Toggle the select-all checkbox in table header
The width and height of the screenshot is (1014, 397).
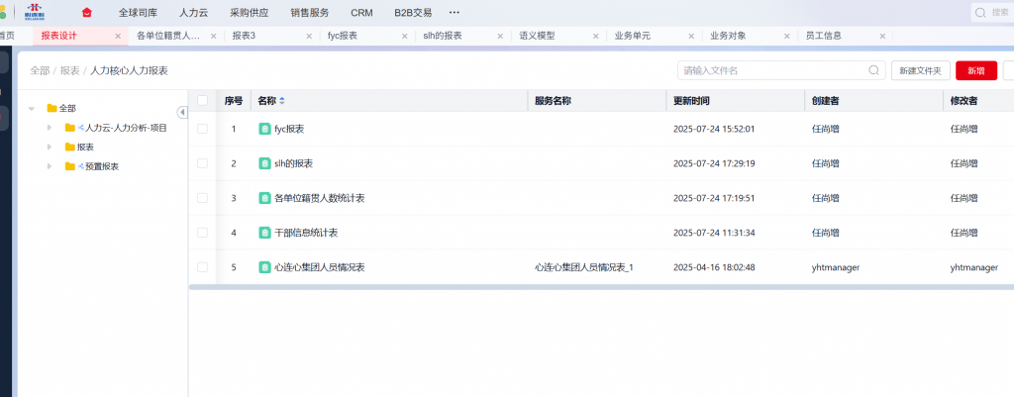point(203,101)
